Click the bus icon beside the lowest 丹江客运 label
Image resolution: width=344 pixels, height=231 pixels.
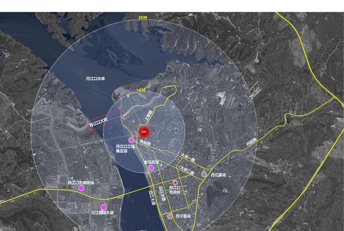click(170, 216)
